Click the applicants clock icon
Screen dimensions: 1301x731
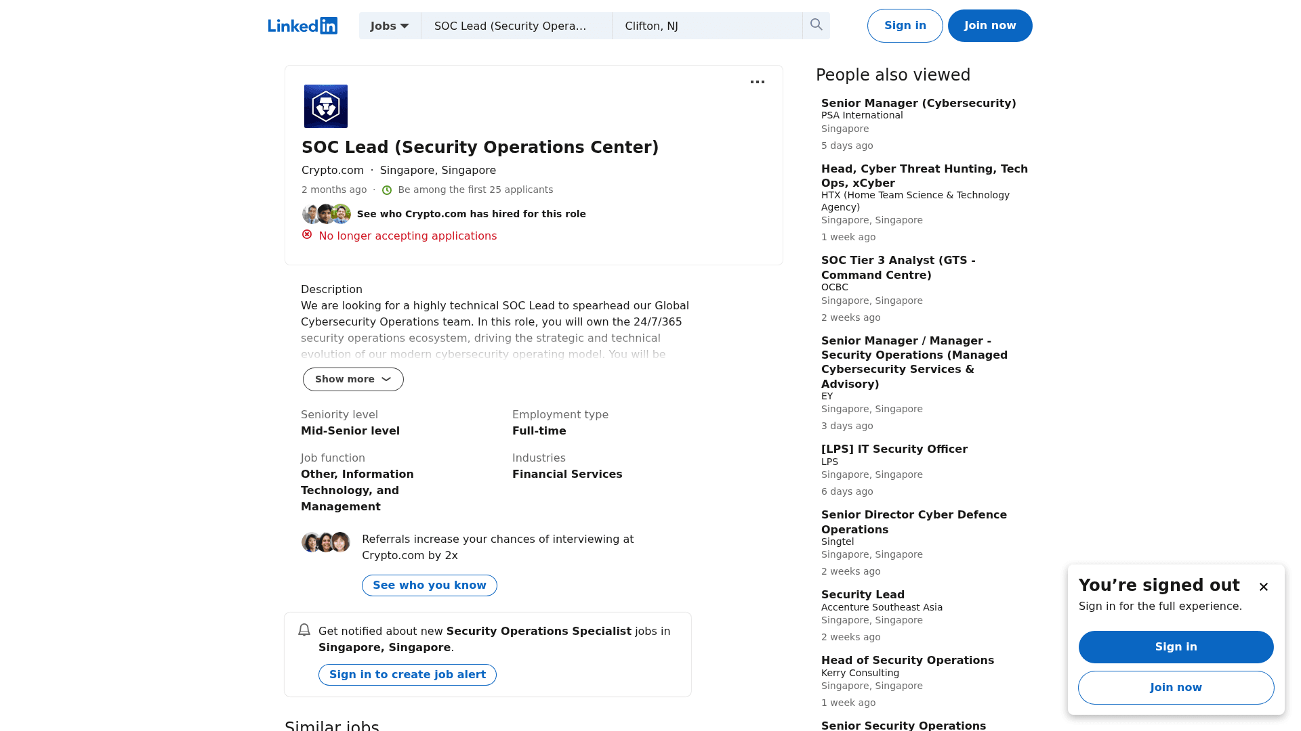387,190
